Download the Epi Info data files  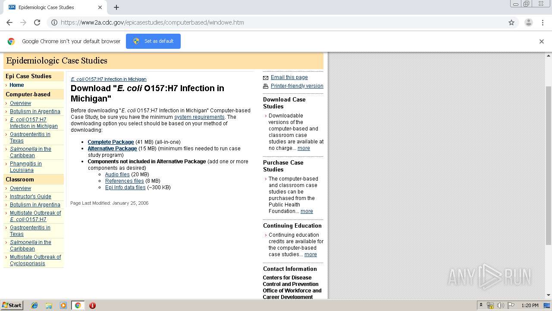(125, 187)
